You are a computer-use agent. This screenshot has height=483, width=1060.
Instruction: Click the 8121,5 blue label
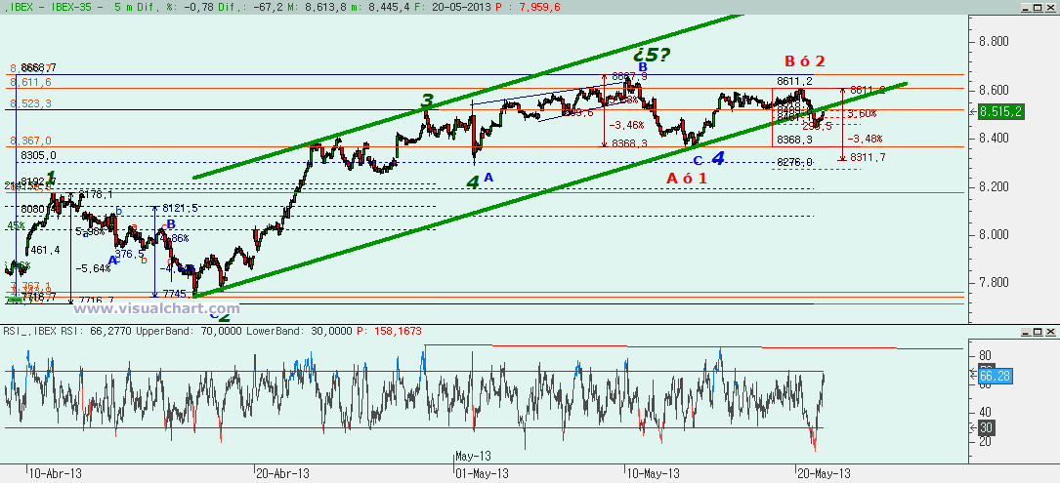[x=180, y=208]
